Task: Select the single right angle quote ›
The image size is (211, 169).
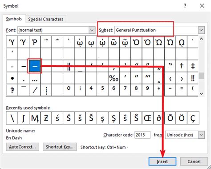Action: click(182, 78)
